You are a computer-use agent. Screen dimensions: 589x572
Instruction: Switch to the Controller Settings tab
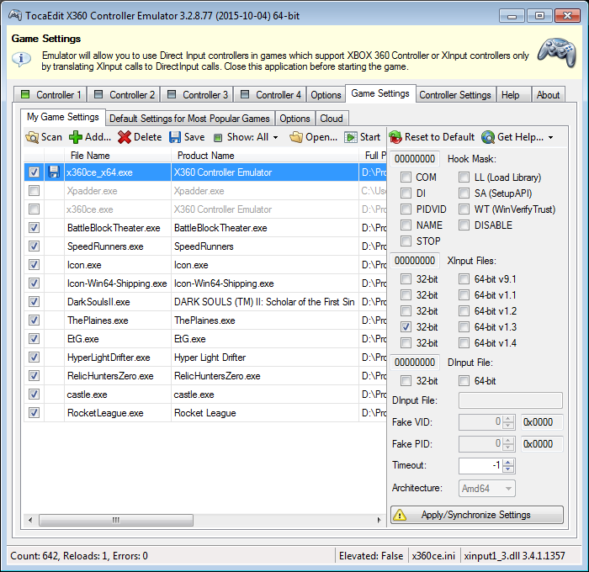tap(455, 95)
